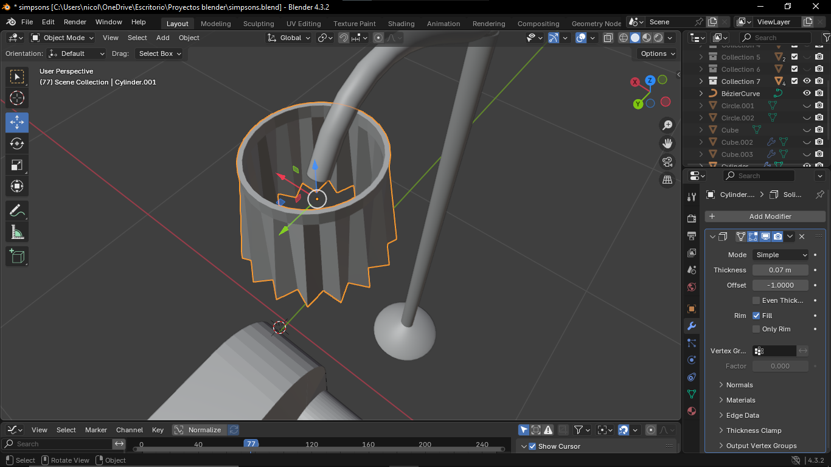Hide BézierCurve in viewport
Viewport: 831px width, 467px height.
coord(807,94)
